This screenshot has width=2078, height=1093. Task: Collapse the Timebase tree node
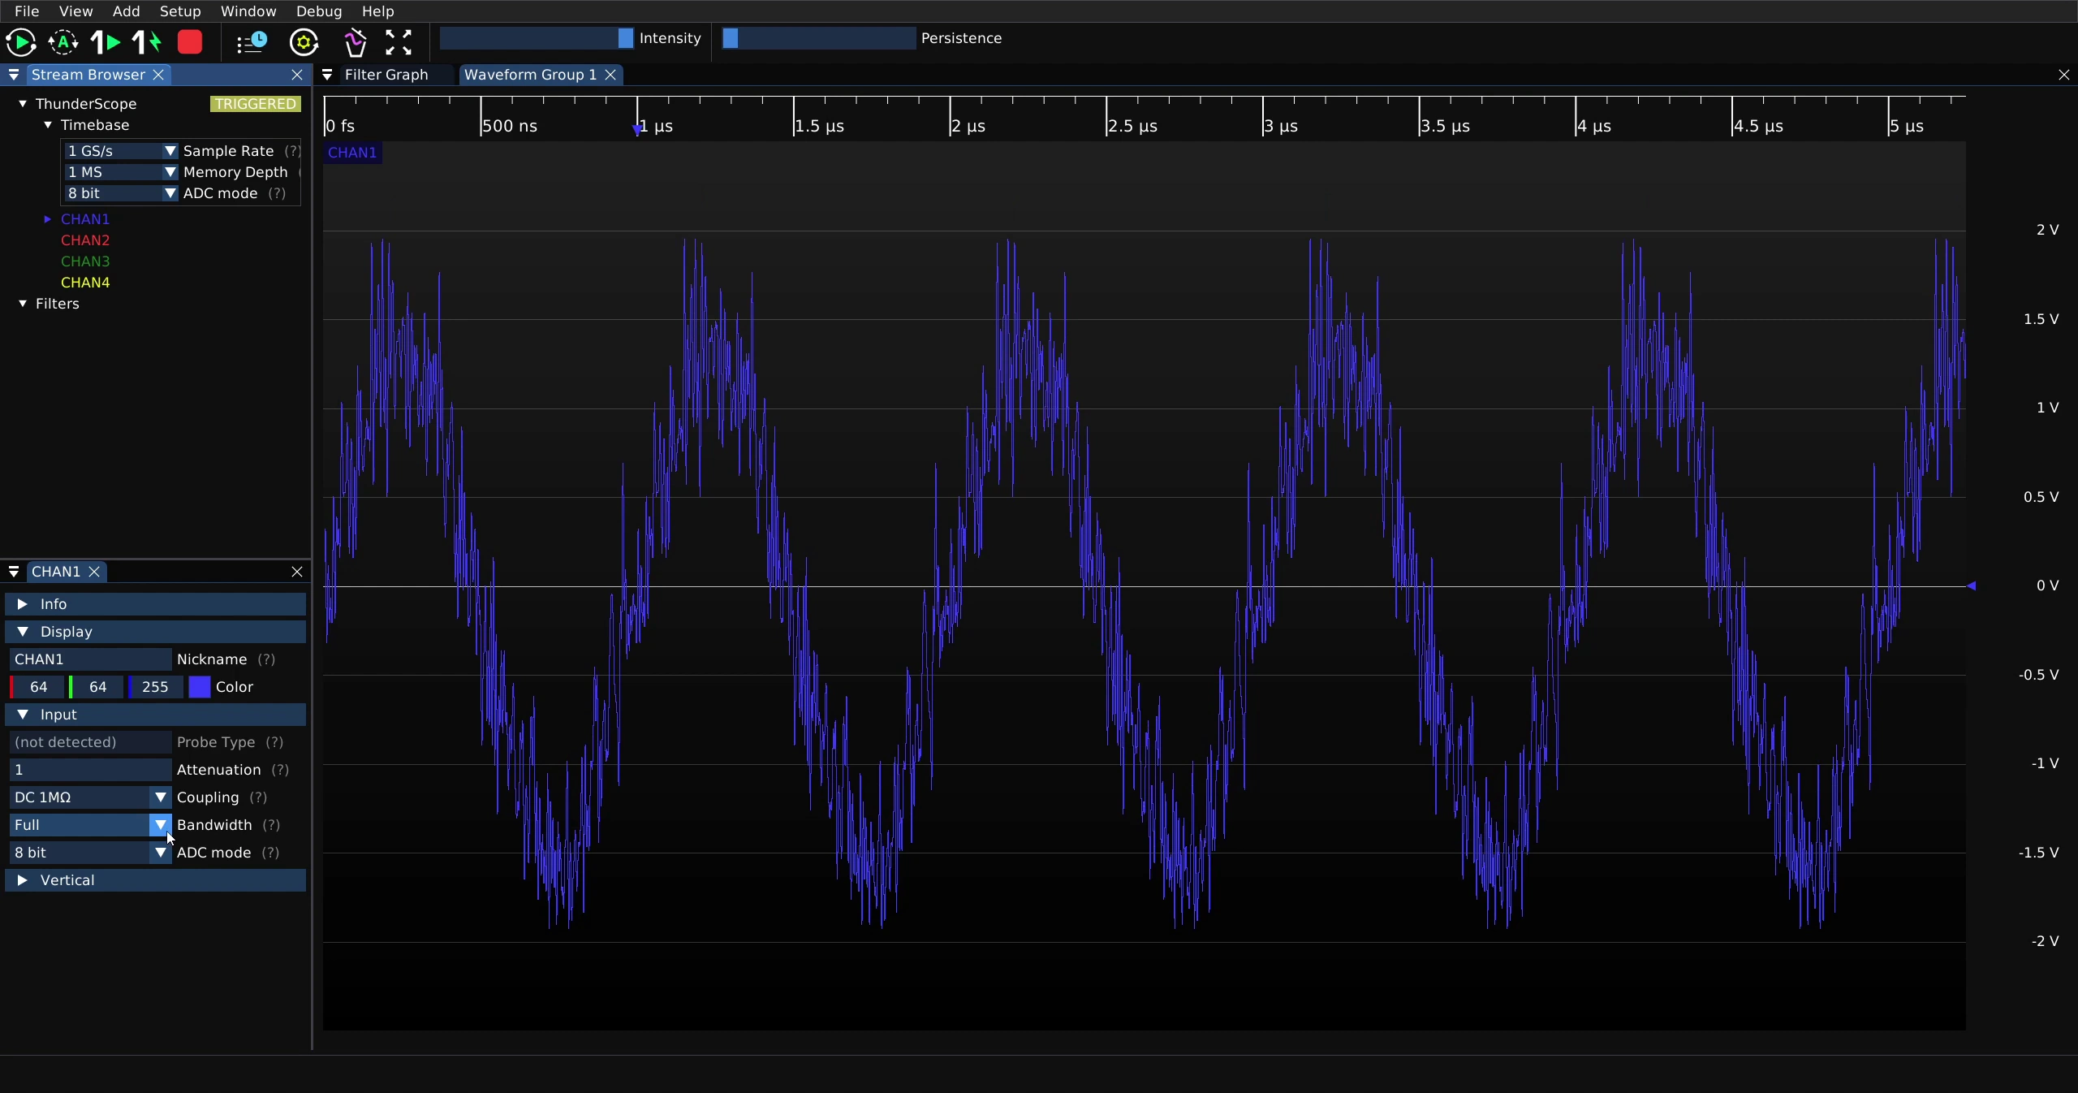click(x=48, y=125)
